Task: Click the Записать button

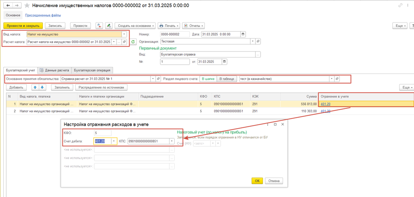Action: pos(55,26)
